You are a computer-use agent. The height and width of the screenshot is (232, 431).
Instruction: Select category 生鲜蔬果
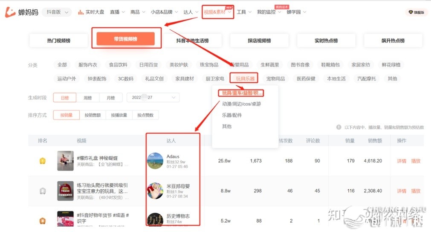coord(270,65)
